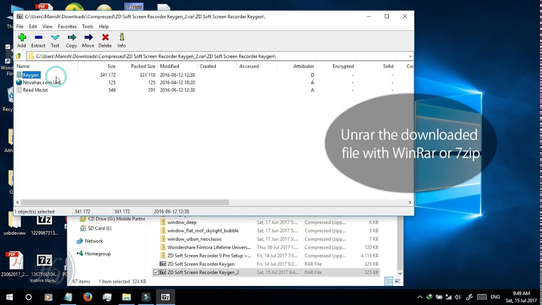Click the Cortana circle taskbar icon
Screen dimensions: 542x305
pyautogui.click(x=28, y=297)
